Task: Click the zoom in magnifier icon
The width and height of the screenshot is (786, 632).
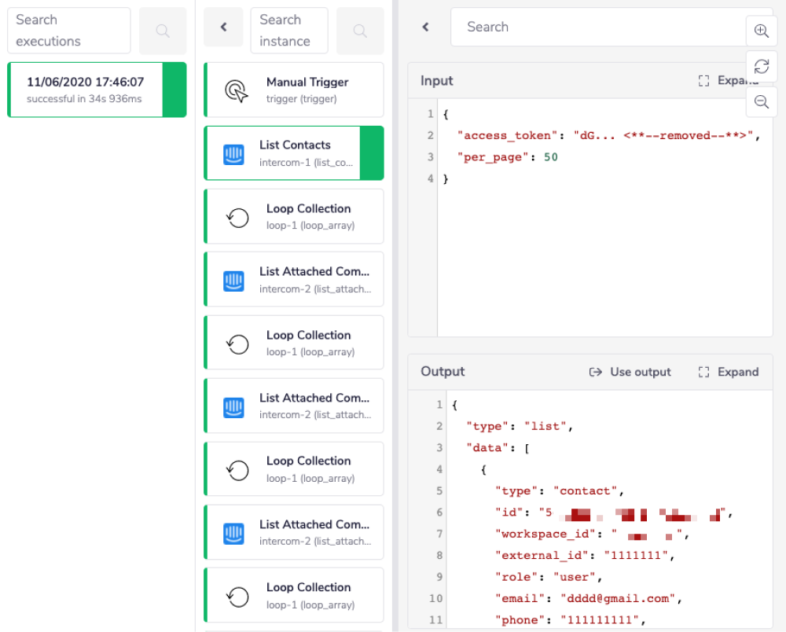Action: click(761, 31)
